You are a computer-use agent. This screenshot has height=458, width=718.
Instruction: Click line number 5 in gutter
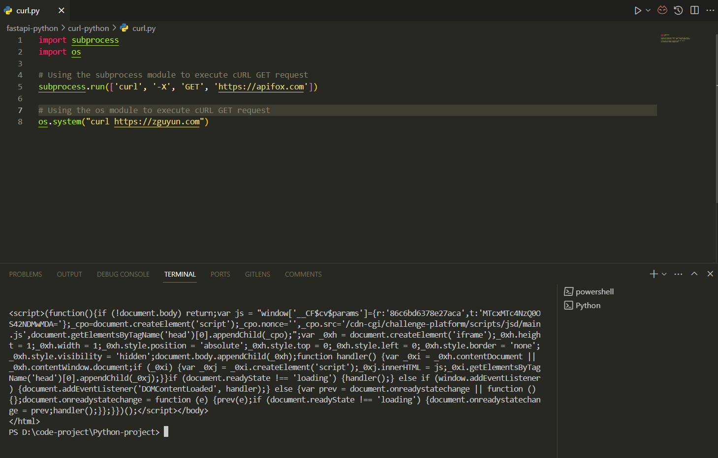(x=20, y=87)
